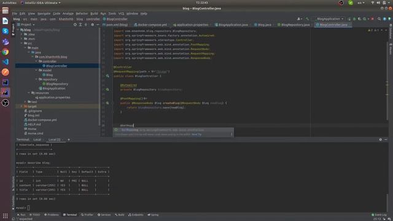The width and height of the screenshot is (393, 221).
Task: Click gutter icon next to createBlog method
Action: (107, 103)
